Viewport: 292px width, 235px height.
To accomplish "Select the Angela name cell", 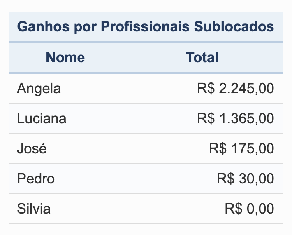I will (39, 88).
